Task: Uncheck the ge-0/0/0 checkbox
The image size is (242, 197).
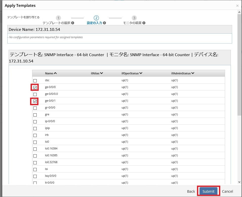Action: (x=35, y=87)
